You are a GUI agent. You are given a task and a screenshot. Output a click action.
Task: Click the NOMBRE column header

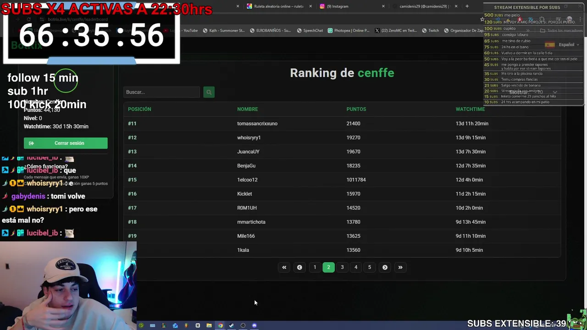248,109
